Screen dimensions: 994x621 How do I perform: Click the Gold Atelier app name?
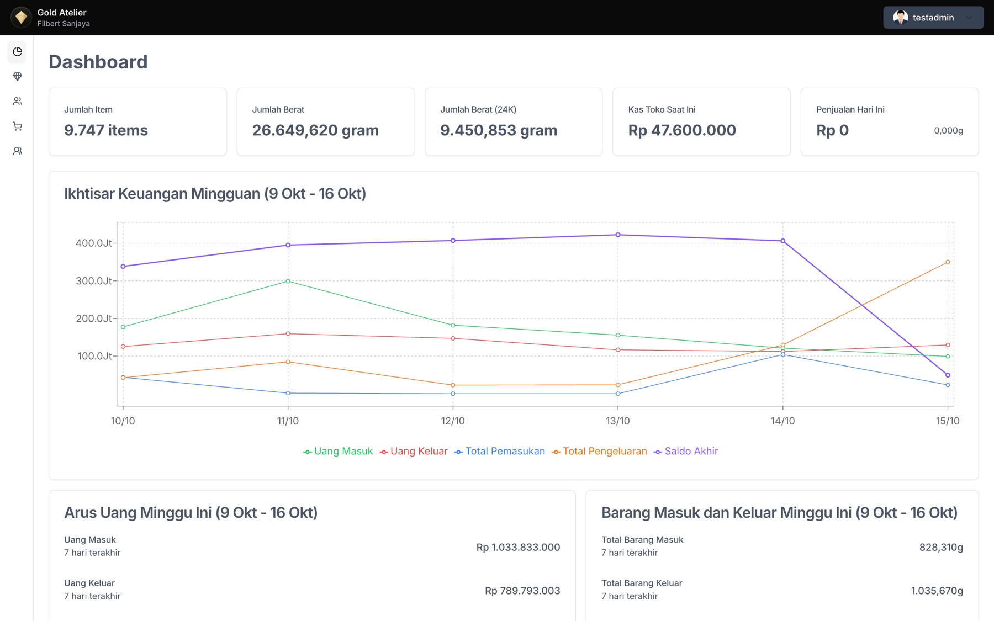pos(62,12)
